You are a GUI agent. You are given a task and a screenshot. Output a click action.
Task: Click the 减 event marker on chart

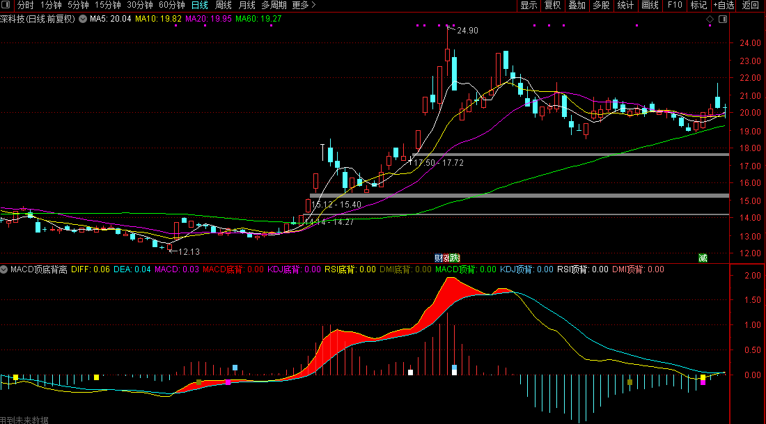703,258
